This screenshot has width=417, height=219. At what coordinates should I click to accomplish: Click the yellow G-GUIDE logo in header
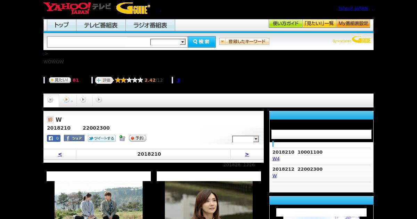(x=133, y=8)
